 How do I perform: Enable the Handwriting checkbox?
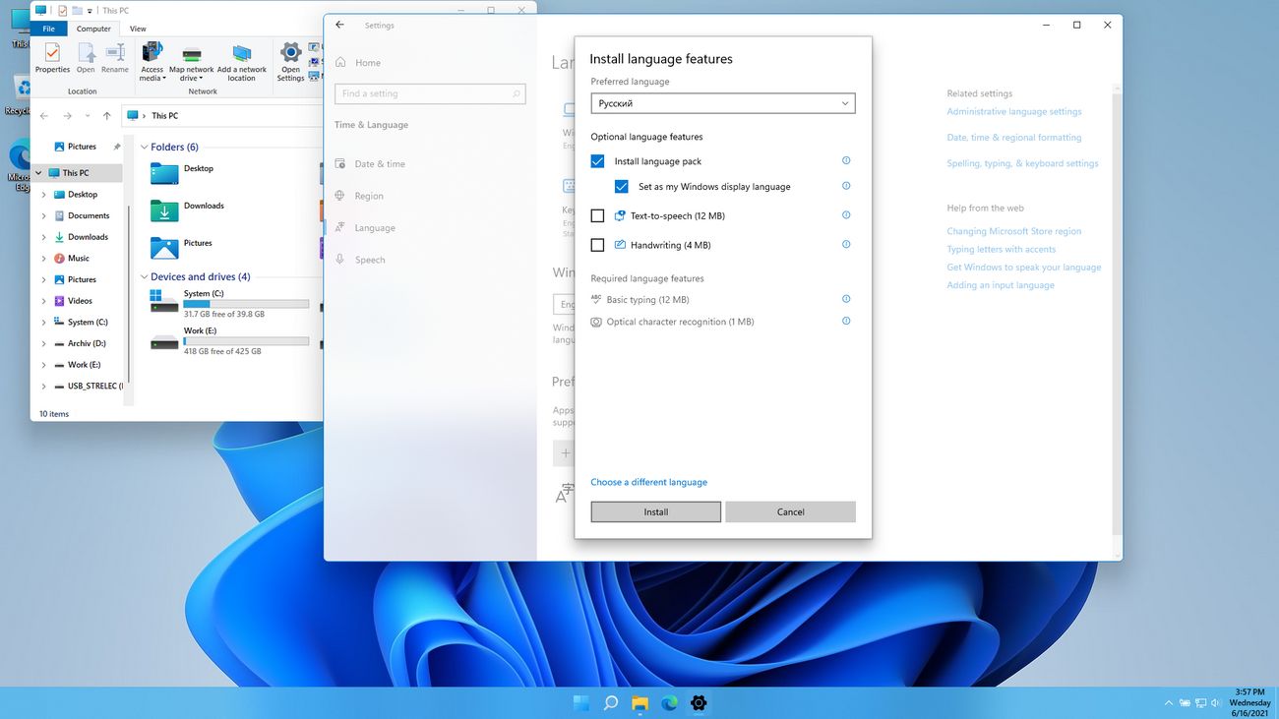[x=597, y=245]
